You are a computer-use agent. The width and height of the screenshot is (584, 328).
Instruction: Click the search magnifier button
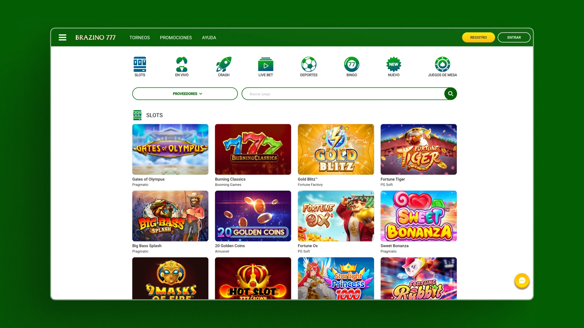450,94
